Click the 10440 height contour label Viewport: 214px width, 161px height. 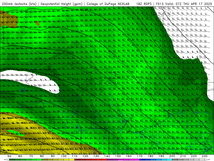pyautogui.click(x=35, y=122)
